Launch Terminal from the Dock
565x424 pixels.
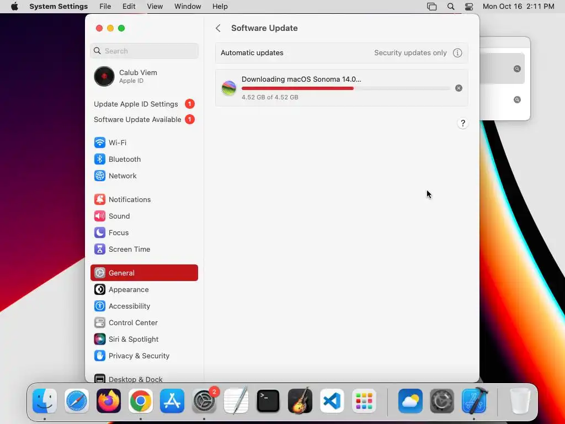(268, 401)
